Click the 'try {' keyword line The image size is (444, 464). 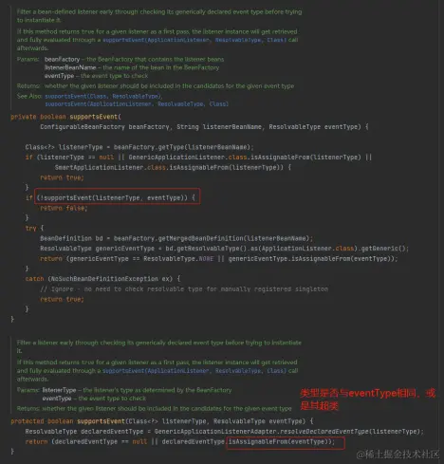[34, 228]
